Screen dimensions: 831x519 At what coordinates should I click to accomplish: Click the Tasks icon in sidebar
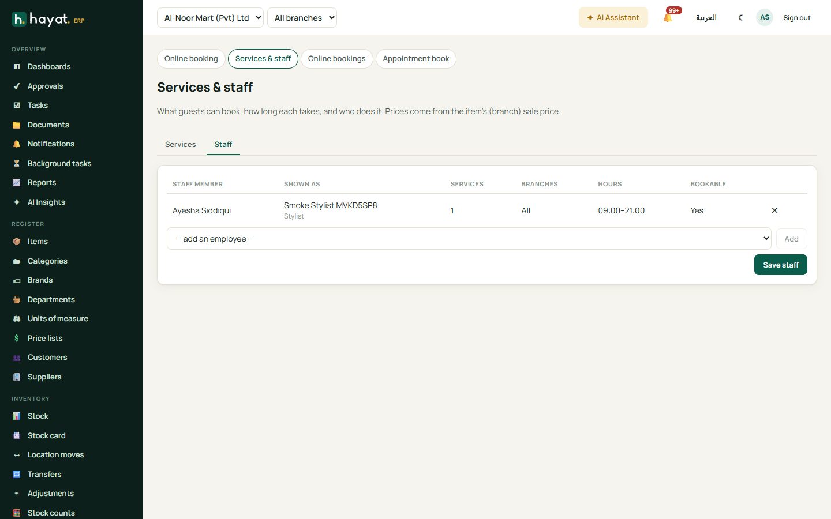pos(17,106)
